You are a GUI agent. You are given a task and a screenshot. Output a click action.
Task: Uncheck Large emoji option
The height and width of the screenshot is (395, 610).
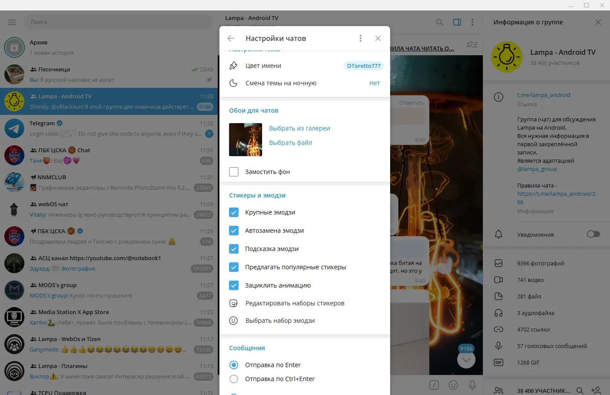click(x=234, y=212)
